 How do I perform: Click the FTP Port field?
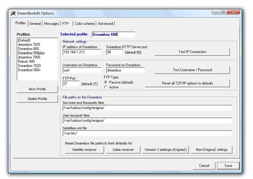(71, 84)
